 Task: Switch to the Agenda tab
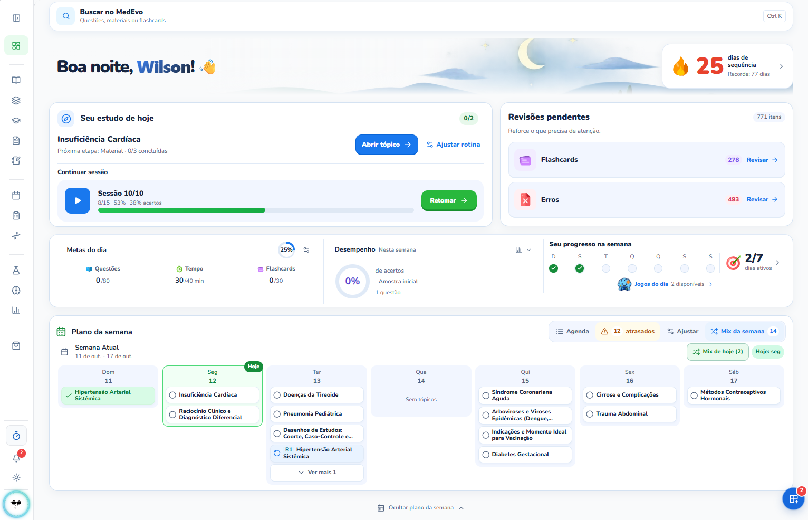pyautogui.click(x=573, y=332)
